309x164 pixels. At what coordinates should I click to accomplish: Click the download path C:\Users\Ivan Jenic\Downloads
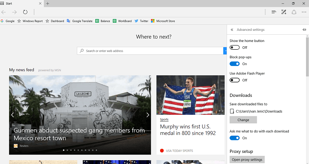[x=259, y=111]
